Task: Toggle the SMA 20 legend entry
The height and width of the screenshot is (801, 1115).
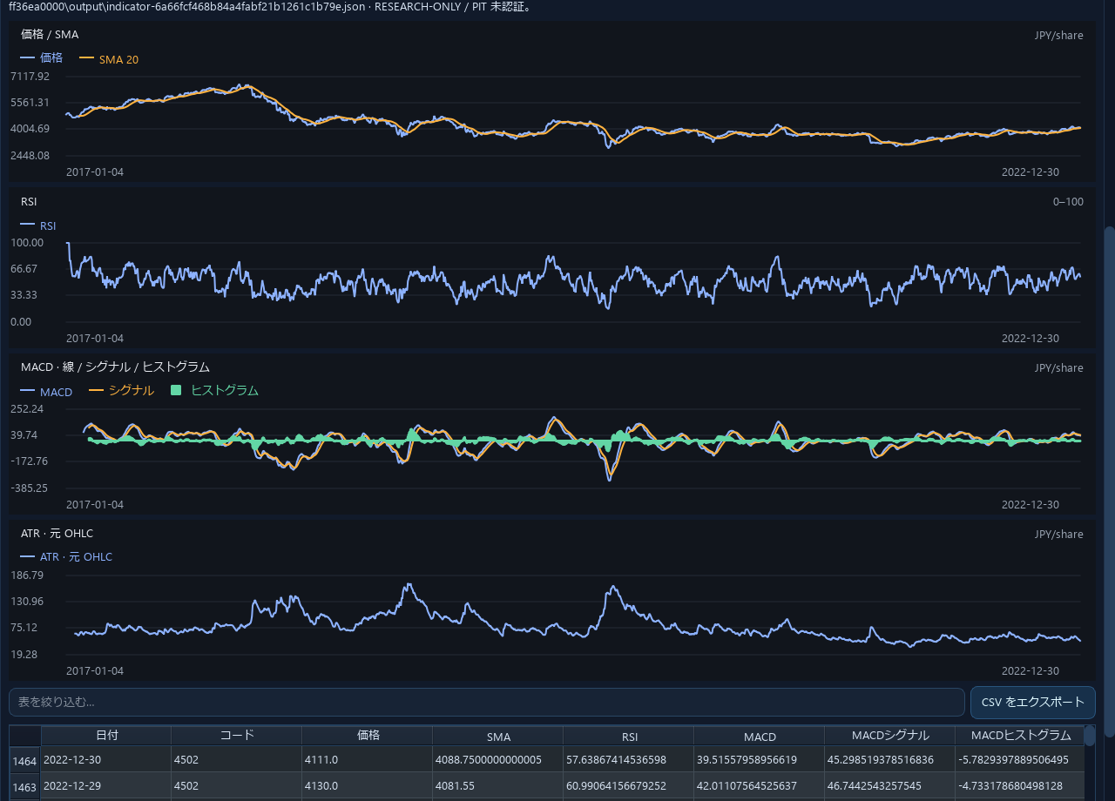Action: (x=109, y=59)
